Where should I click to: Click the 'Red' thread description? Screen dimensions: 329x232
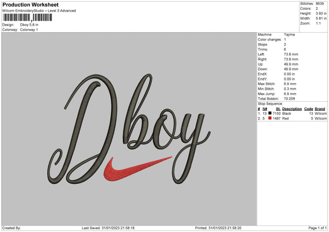(285, 119)
